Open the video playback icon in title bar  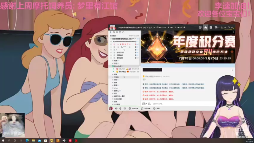(200, 28)
